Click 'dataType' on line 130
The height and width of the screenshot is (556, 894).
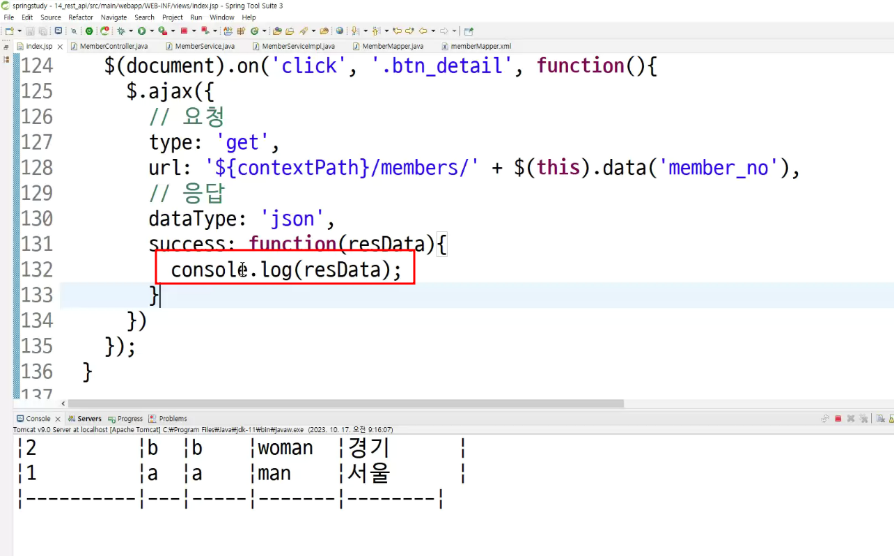click(x=193, y=219)
